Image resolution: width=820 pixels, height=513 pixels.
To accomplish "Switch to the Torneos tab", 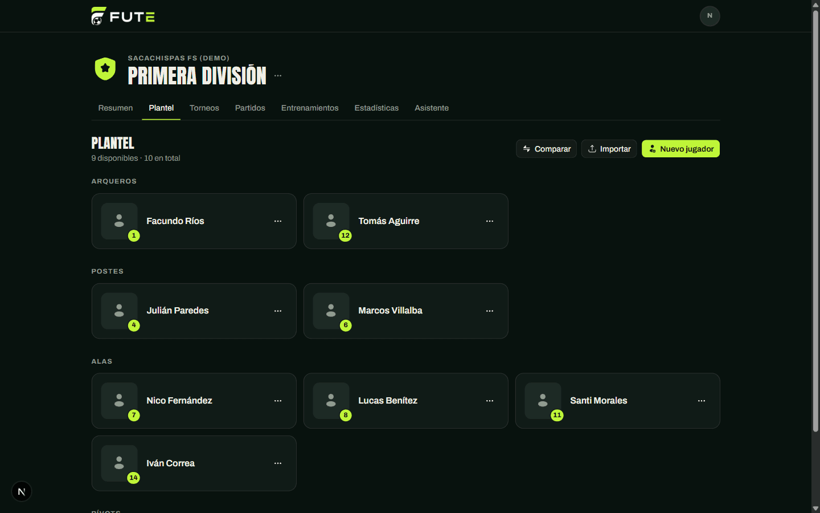I will coord(204,108).
